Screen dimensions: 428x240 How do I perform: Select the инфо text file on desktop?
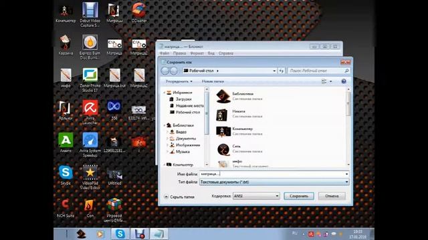point(66,78)
